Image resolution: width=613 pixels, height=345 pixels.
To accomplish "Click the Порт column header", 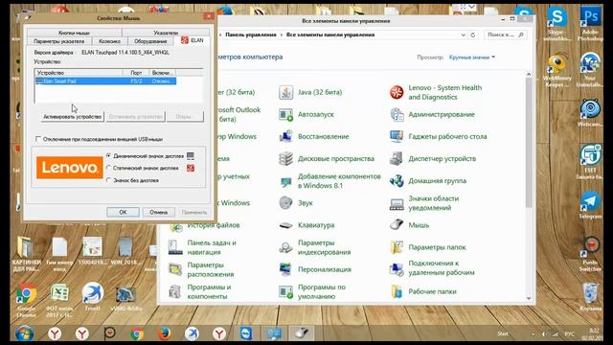I will pos(136,73).
